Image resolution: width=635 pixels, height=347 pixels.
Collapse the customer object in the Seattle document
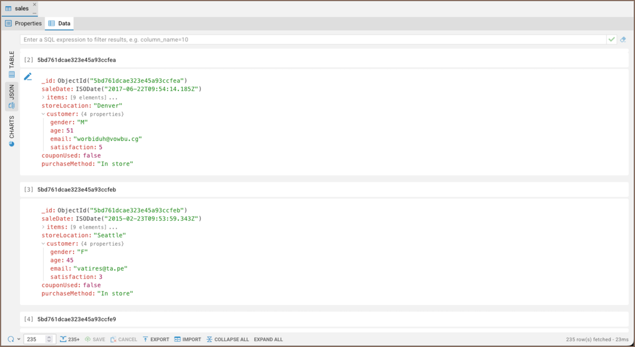44,244
